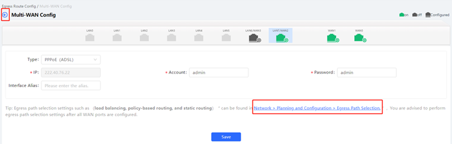Open the Type dropdown showing PPPoE (ADSL)

click(71, 60)
